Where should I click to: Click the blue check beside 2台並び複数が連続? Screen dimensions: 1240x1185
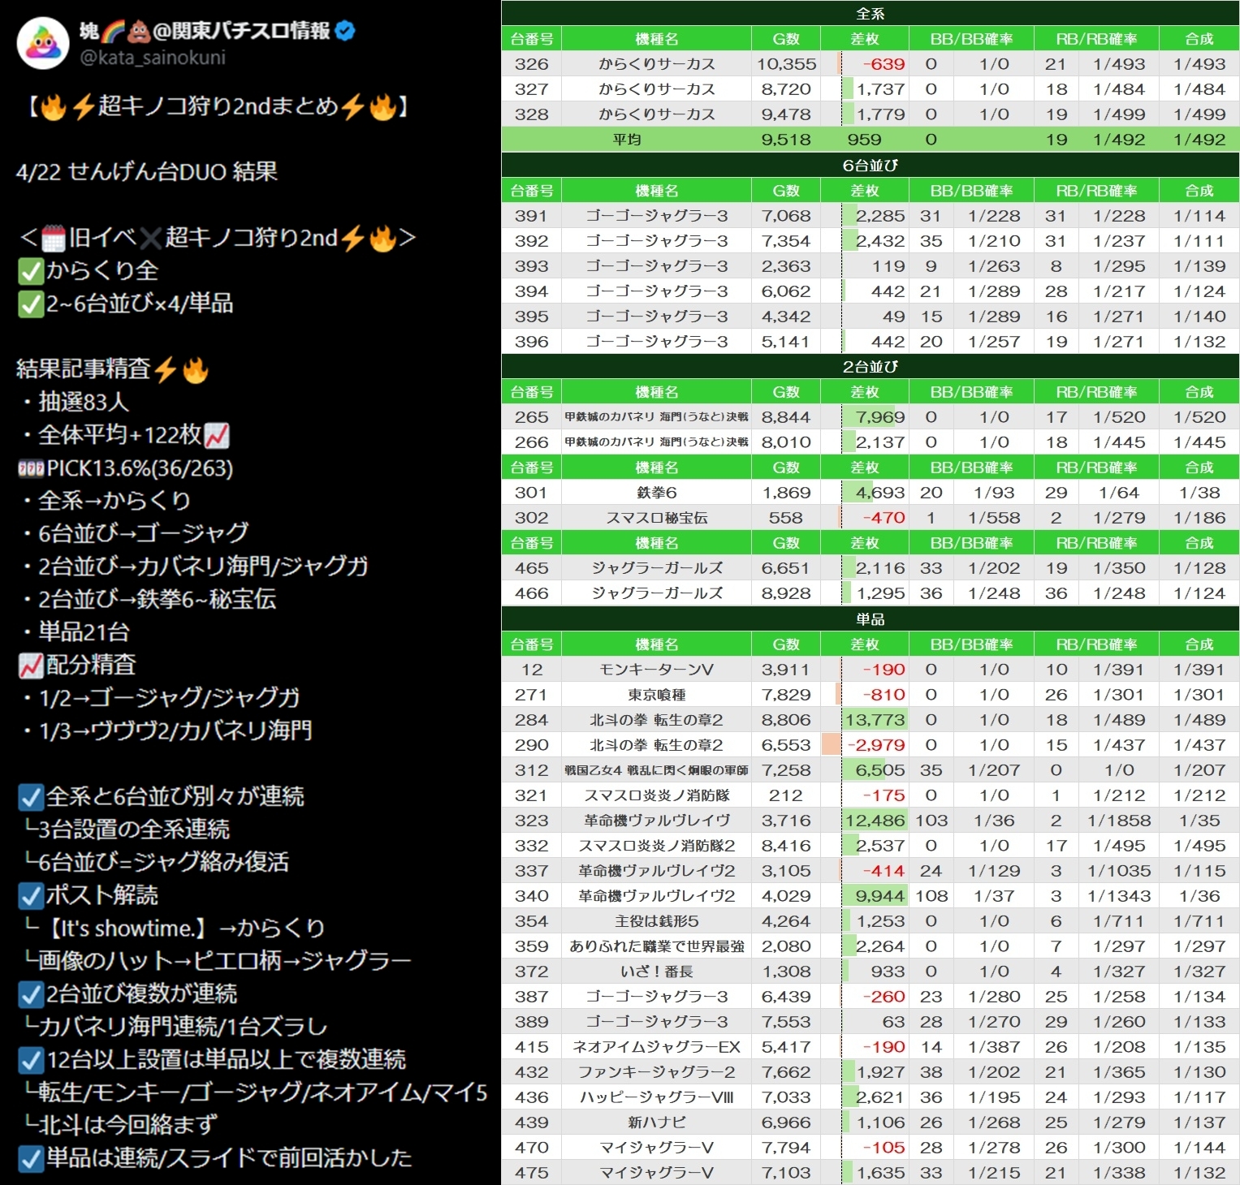31,993
